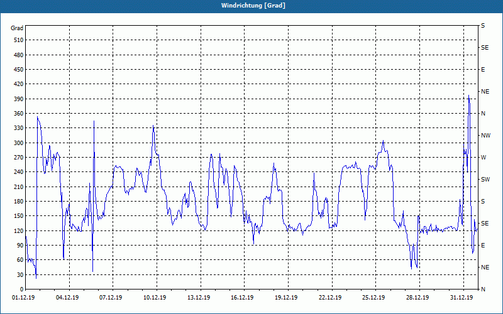Click the 270 degree axis label
This screenshot has width=503, height=314.
pos(19,158)
